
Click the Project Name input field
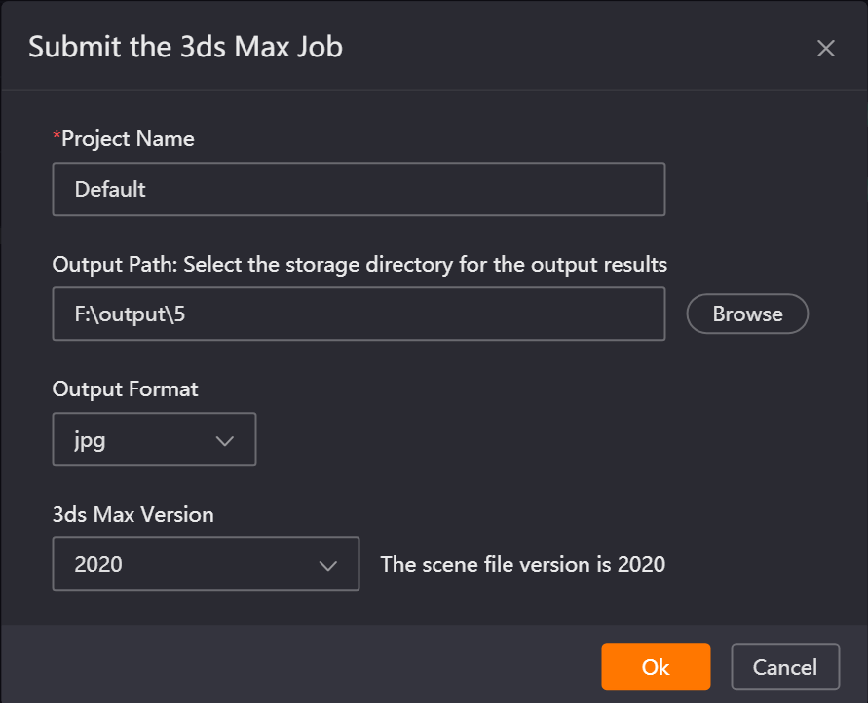(x=359, y=189)
